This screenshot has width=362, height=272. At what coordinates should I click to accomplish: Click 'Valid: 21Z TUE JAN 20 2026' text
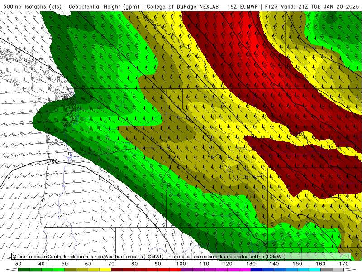click(x=320, y=7)
